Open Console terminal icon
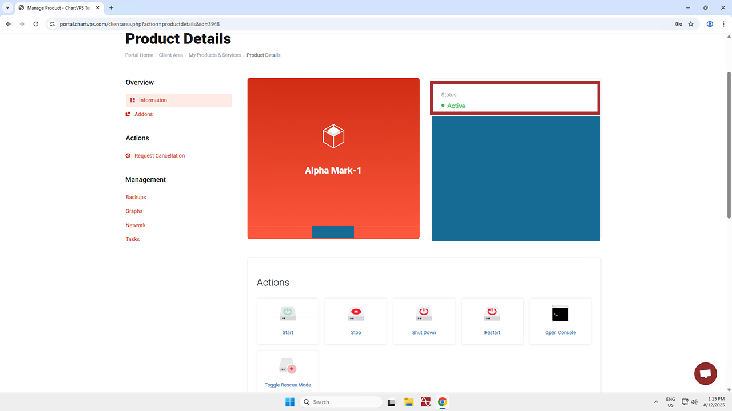This screenshot has width=732, height=411. (x=560, y=314)
